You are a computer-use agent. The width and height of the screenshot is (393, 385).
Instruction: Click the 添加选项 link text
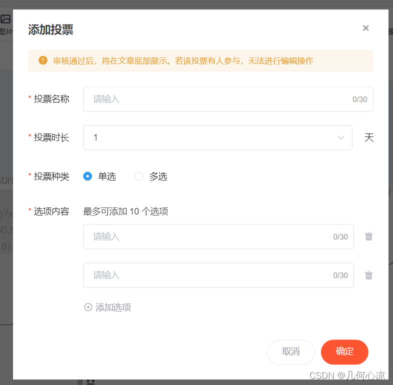[x=113, y=307]
